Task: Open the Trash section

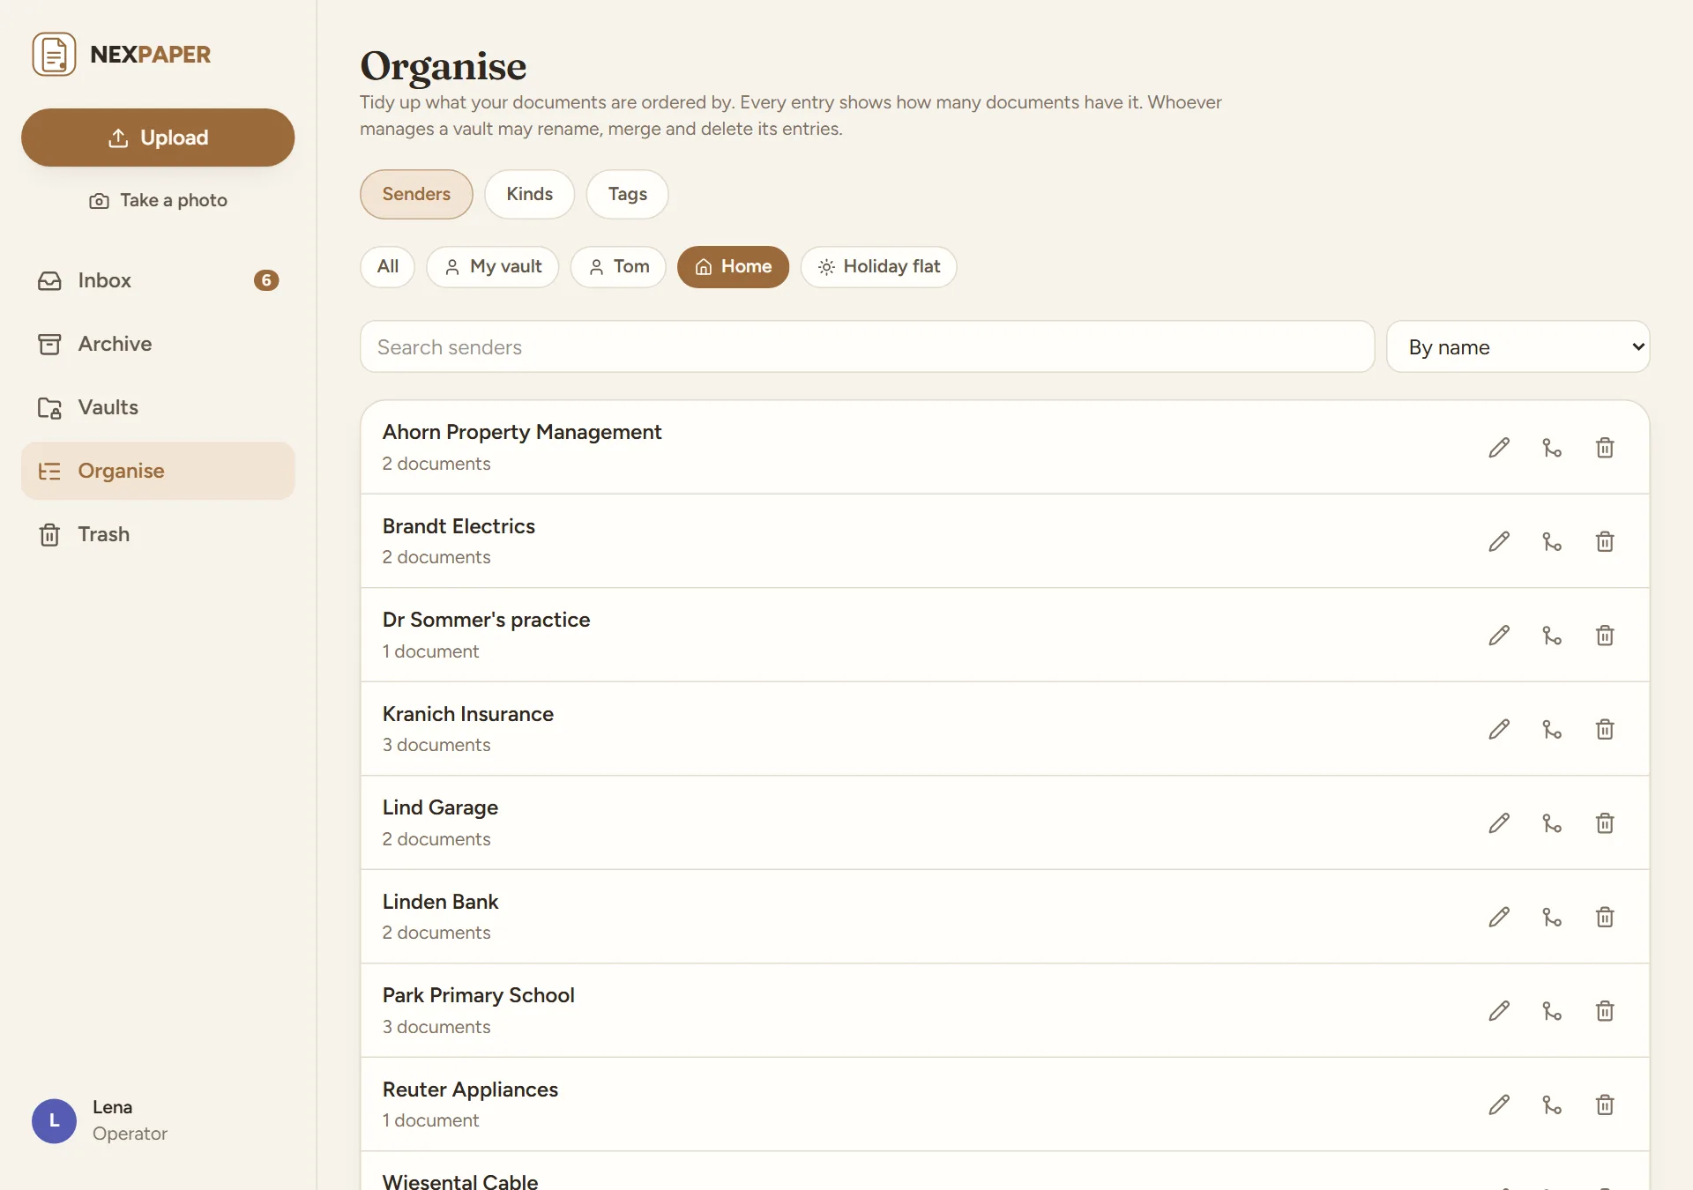Action: click(158, 534)
